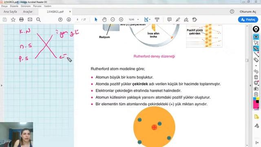Open the sign document tool
The height and width of the screenshot is (147, 261).
click(x=186, y=20)
